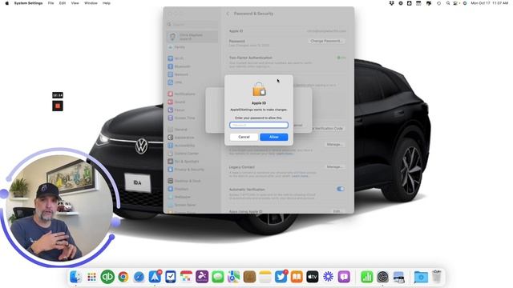Click Cancel in the Apple ID dialog
This screenshot has height=288, width=513.
(x=244, y=137)
